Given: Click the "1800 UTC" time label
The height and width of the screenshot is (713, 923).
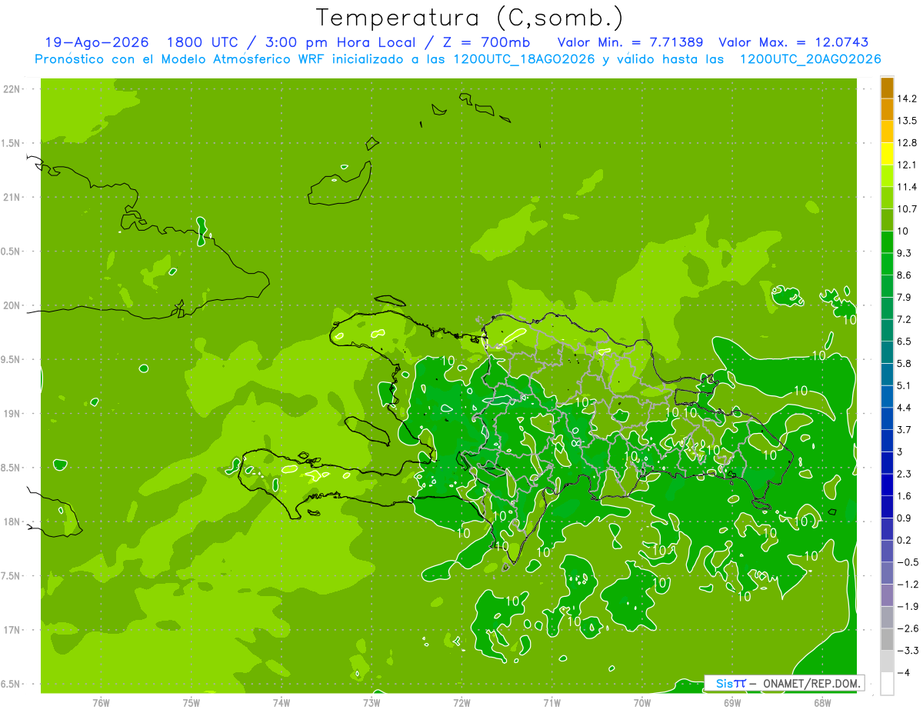Looking at the screenshot, I should (x=204, y=42).
